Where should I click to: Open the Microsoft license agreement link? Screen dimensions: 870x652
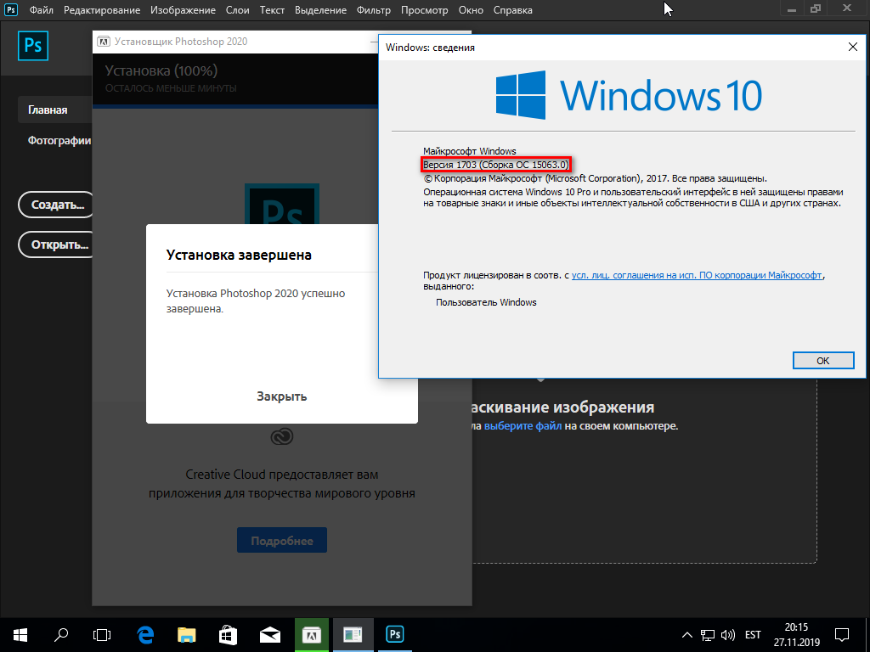coord(697,275)
